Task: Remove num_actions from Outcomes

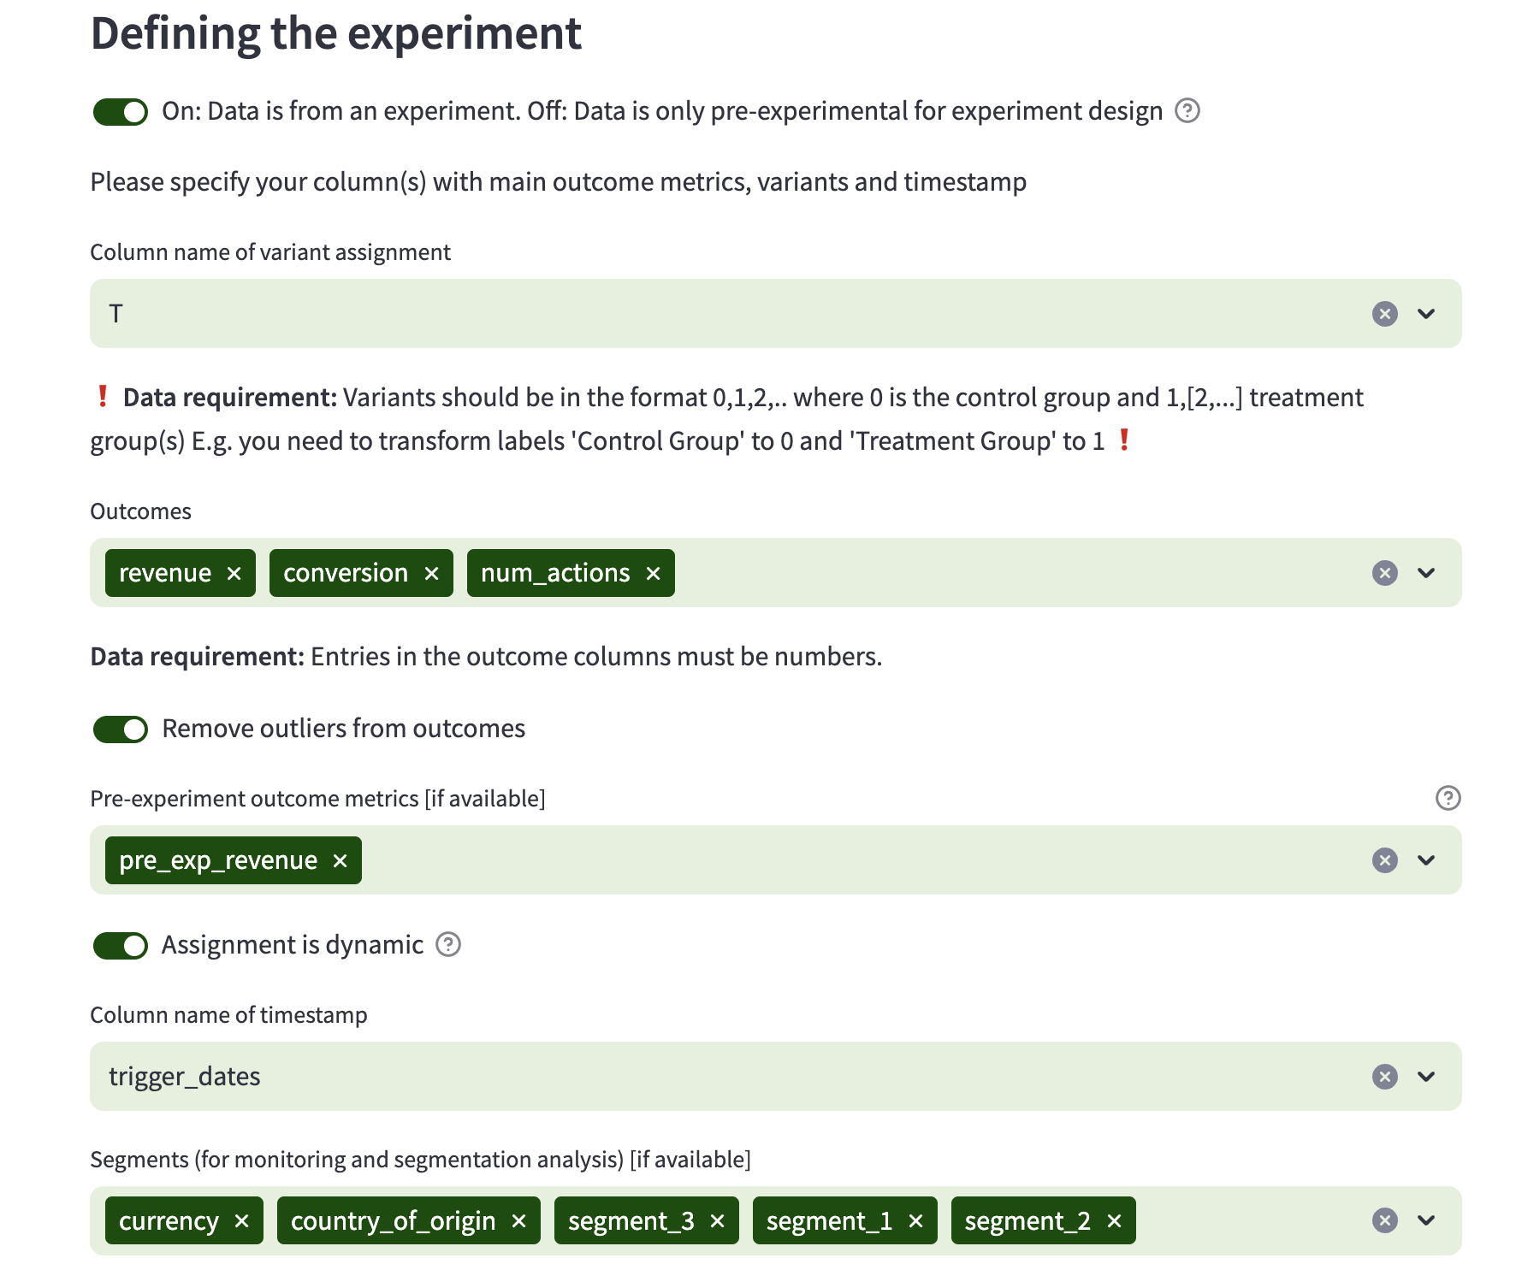Action: (x=652, y=573)
